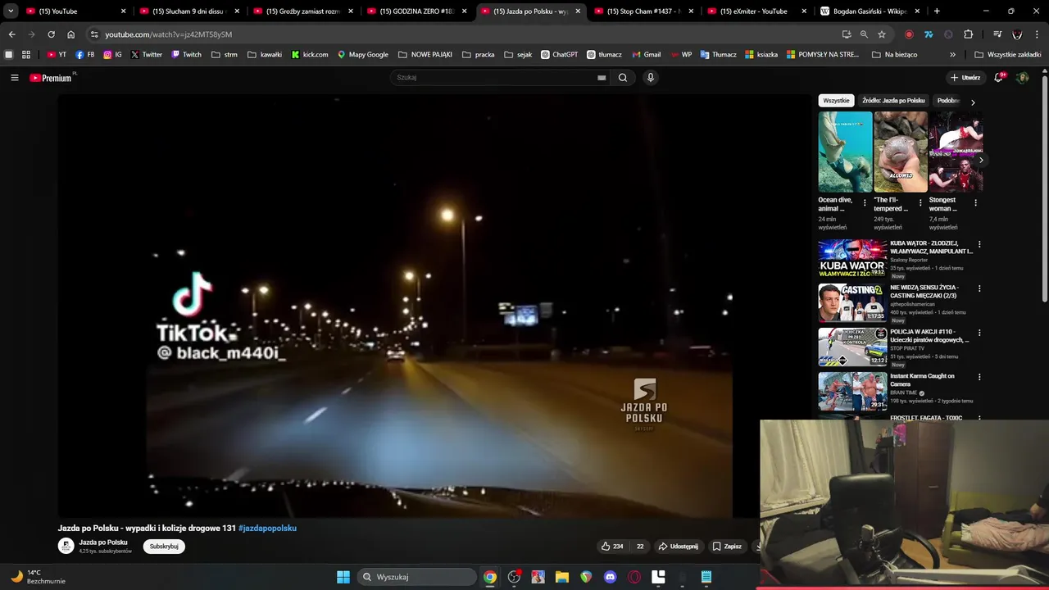Show next Shorts with the arrow button

pyautogui.click(x=980, y=161)
